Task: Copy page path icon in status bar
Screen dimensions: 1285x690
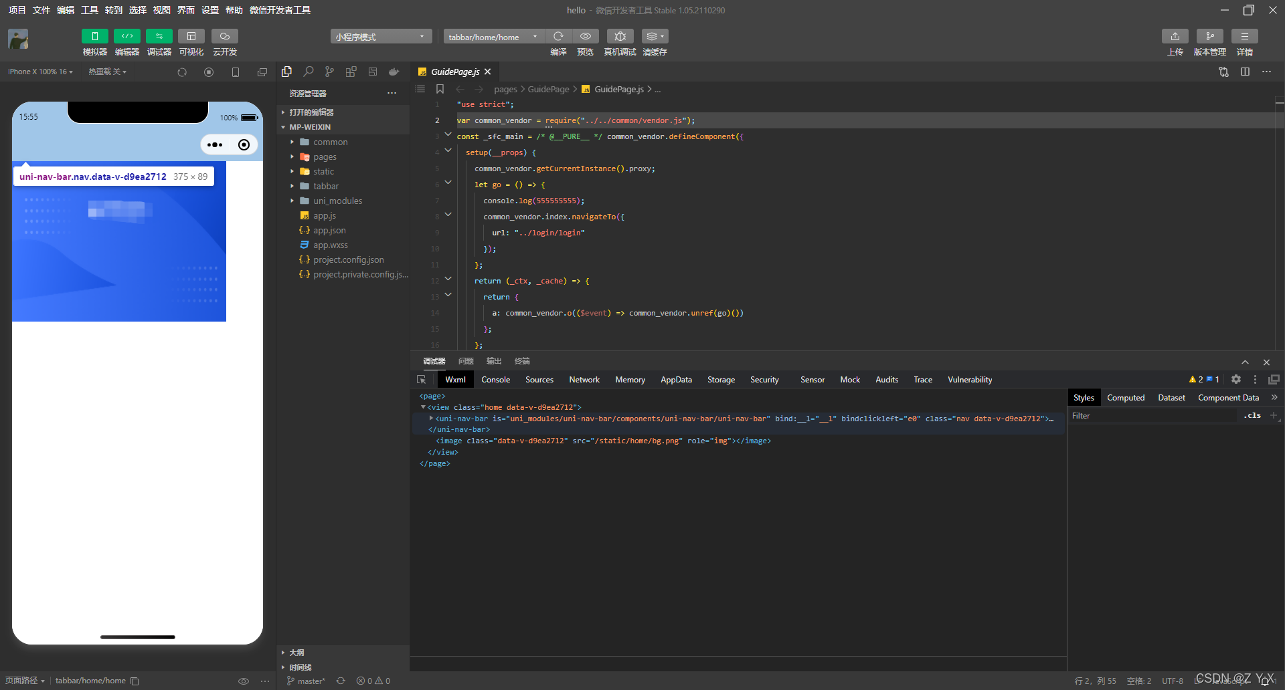Action: click(135, 681)
